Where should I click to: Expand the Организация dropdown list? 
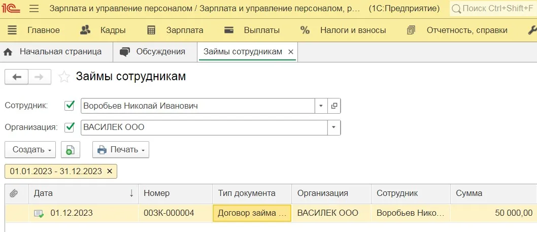pos(333,127)
